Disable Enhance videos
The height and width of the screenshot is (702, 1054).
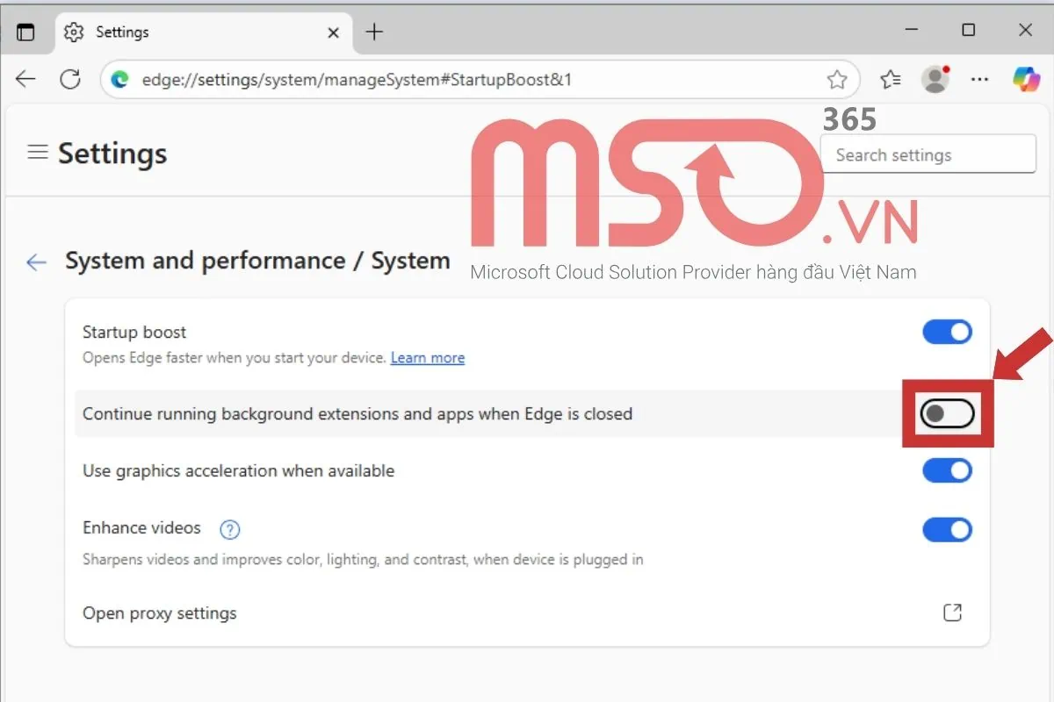click(x=947, y=529)
